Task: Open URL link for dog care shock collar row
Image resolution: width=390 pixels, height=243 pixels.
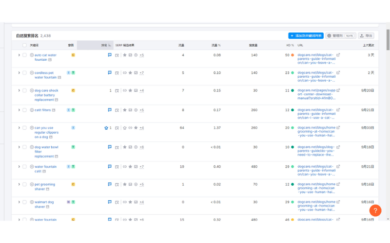Action: (x=316, y=94)
